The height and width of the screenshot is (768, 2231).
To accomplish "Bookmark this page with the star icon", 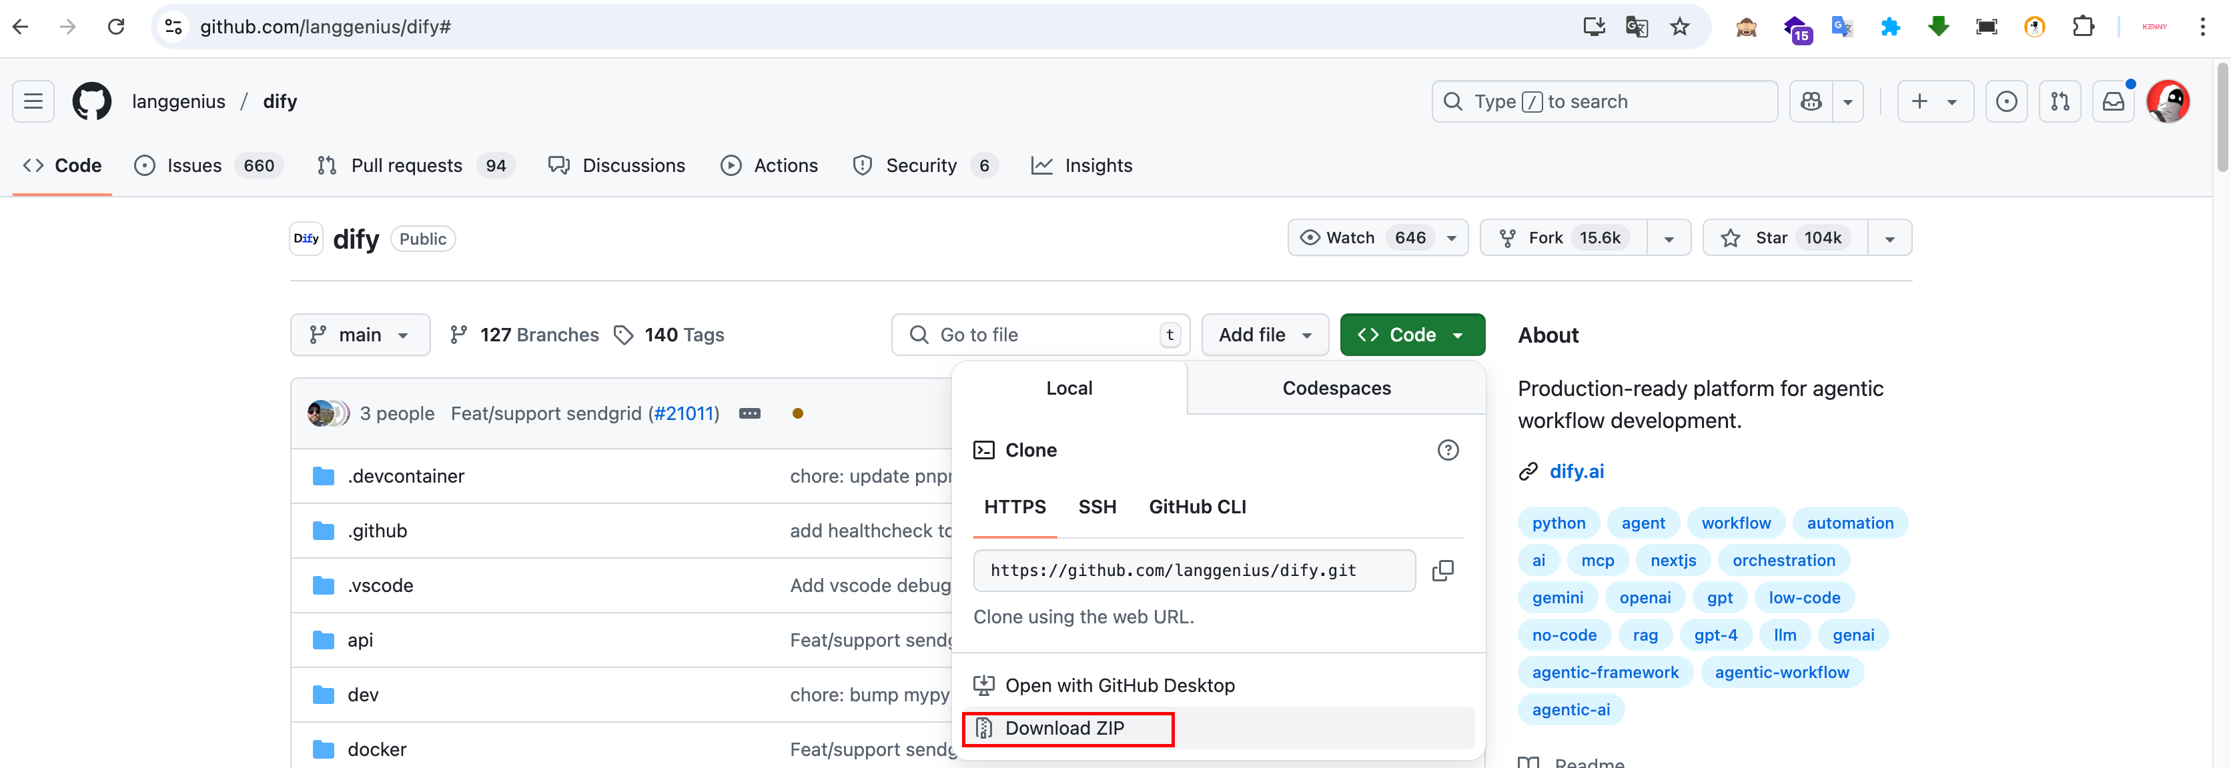I will [1679, 27].
